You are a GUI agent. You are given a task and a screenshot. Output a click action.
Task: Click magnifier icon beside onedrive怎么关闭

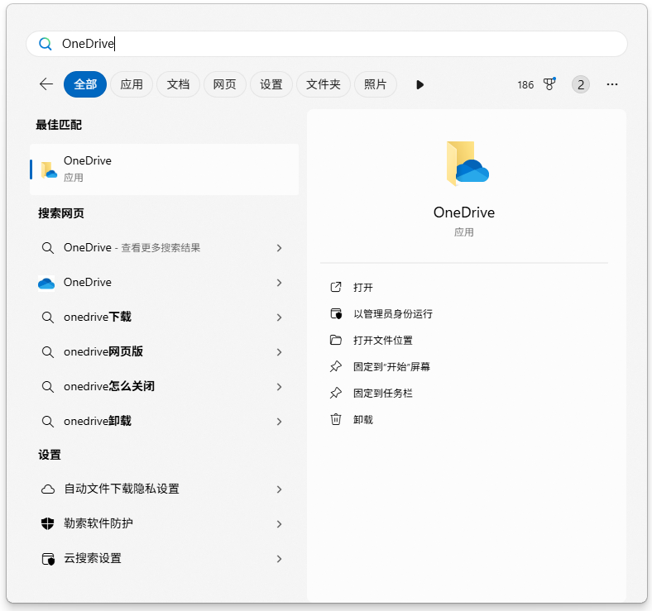click(48, 387)
